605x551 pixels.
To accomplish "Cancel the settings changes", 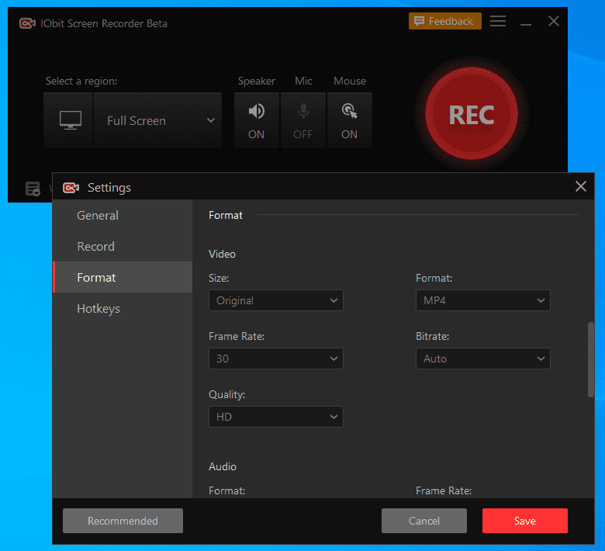I will coord(424,521).
